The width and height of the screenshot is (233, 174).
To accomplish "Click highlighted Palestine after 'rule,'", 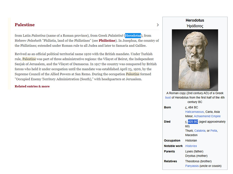I will click(x=29, y=59).
